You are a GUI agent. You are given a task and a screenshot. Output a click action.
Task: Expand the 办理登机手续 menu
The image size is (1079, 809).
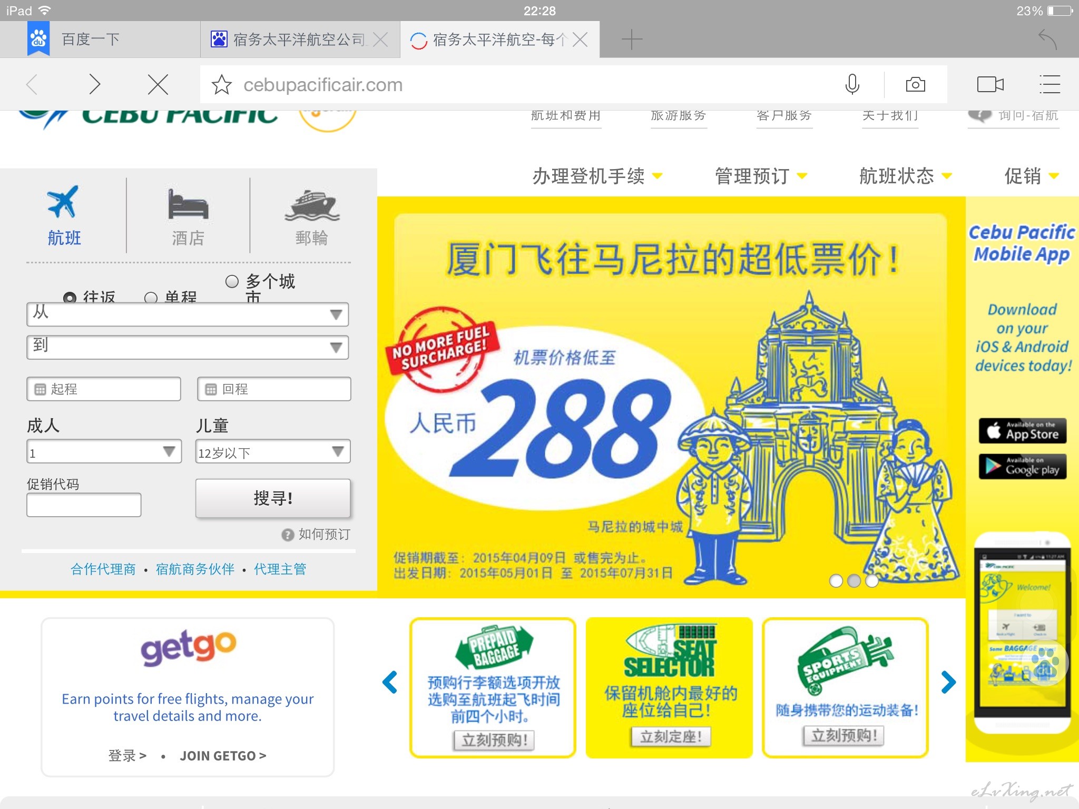coord(597,176)
